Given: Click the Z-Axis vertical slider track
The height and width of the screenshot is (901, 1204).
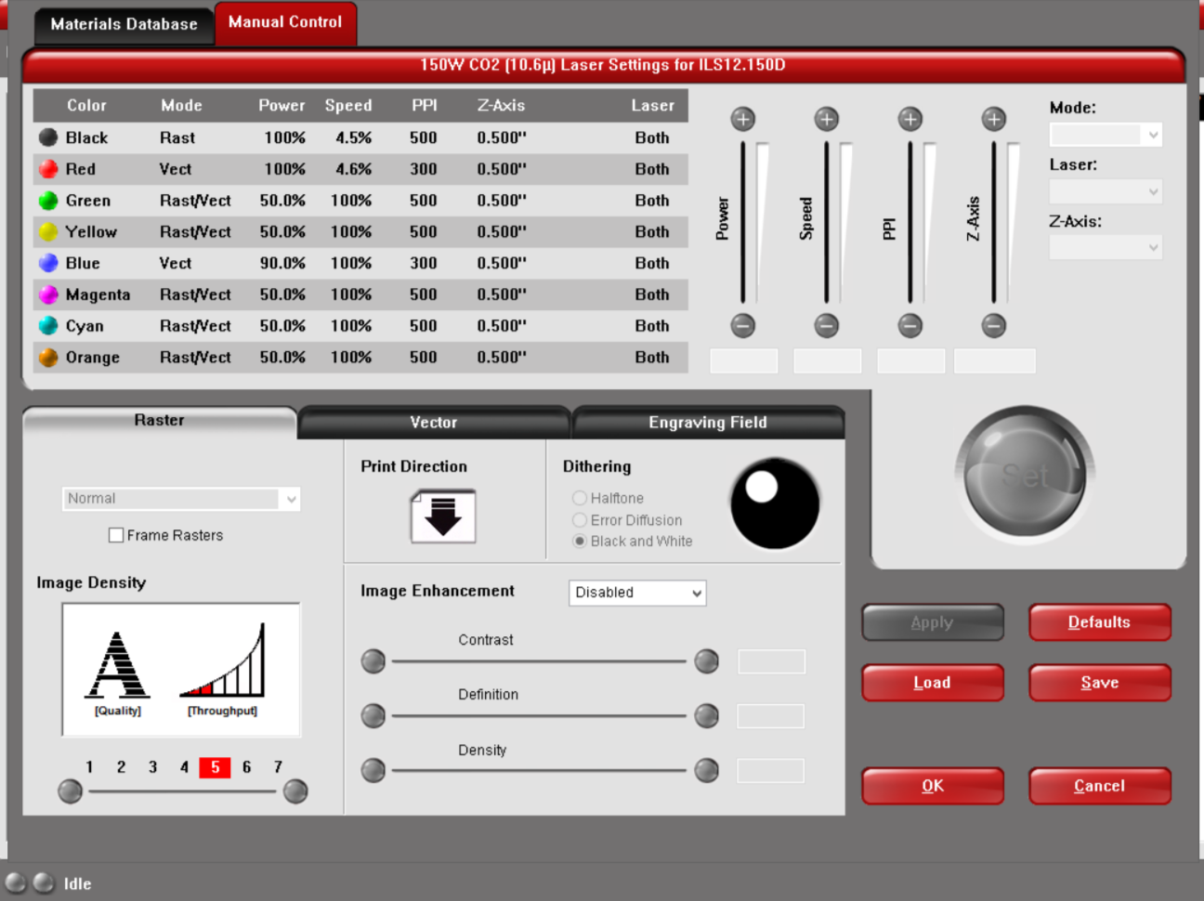Looking at the screenshot, I should [x=994, y=222].
